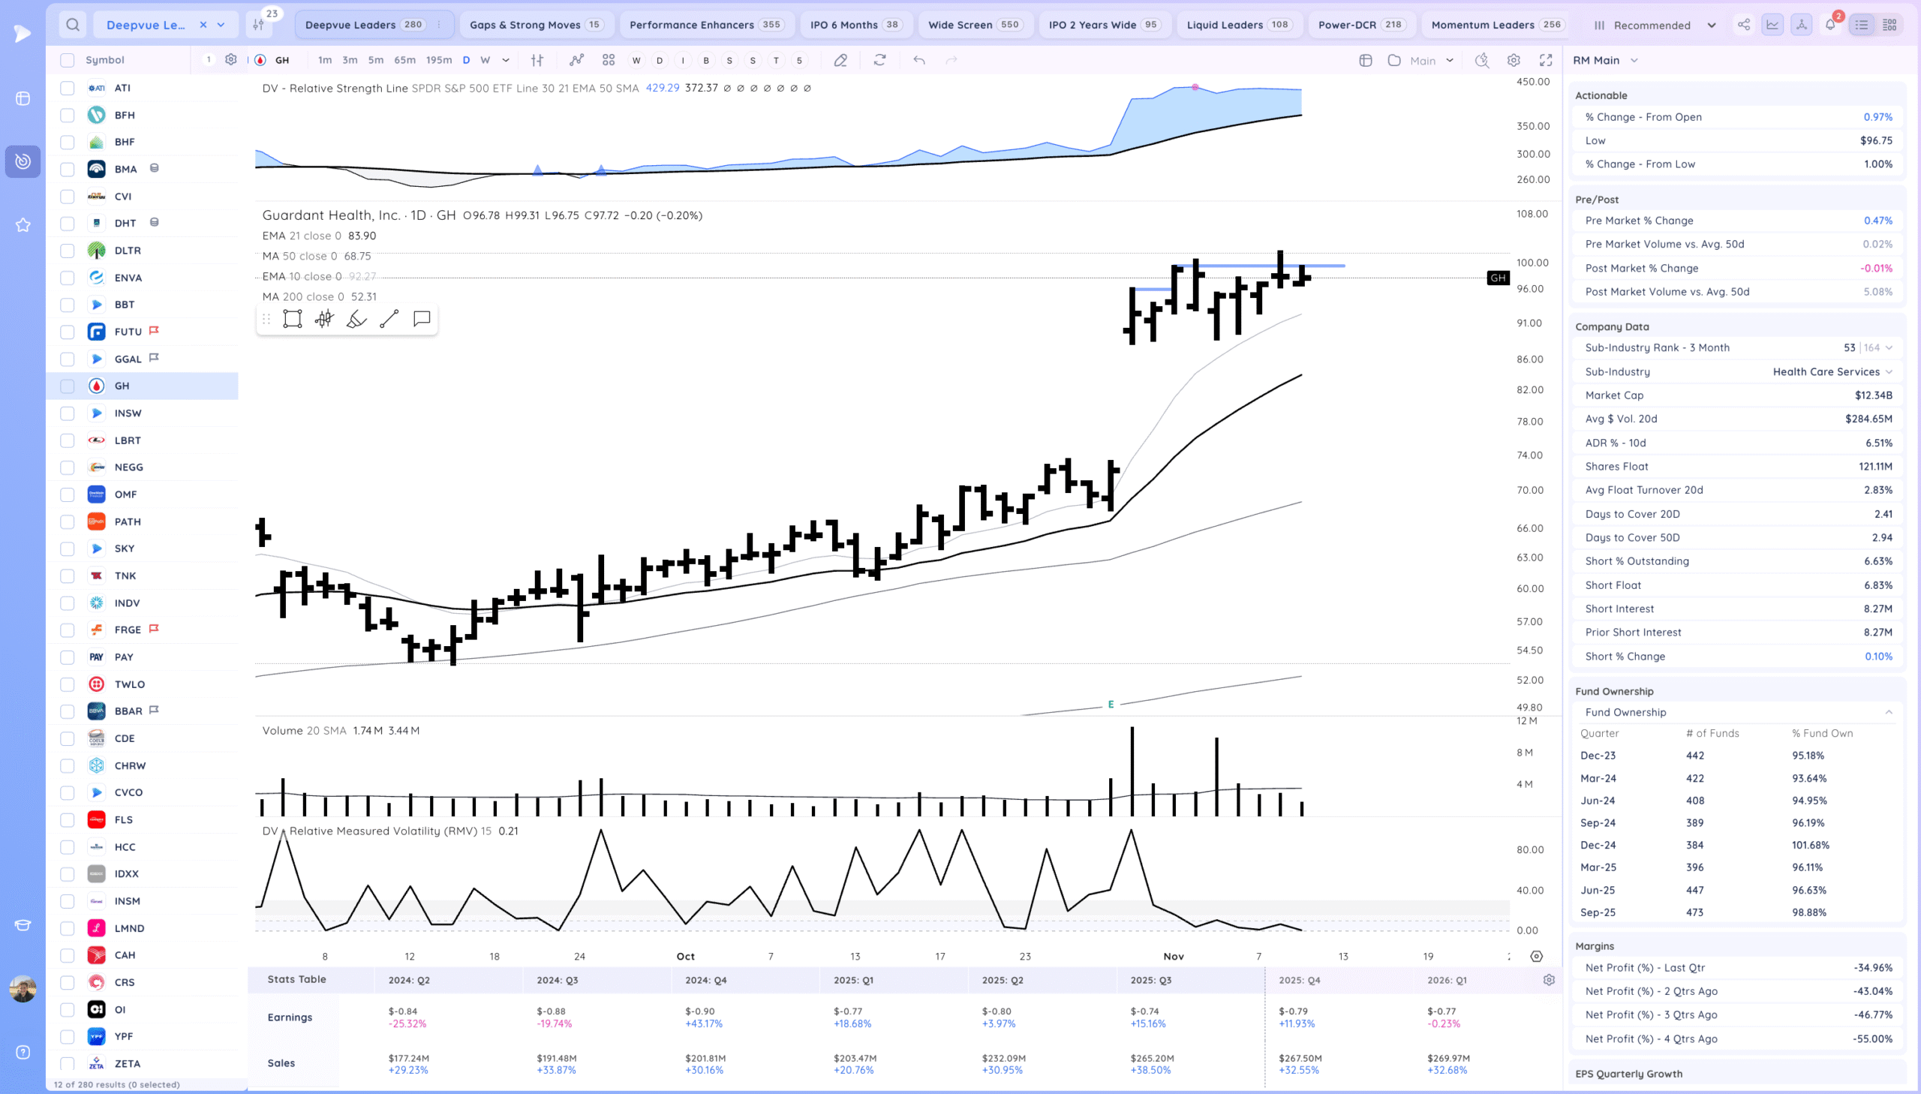Enter fullscreen chart mode
This screenshot has height=1094, width=1921.
click(x=1546, y=60)
